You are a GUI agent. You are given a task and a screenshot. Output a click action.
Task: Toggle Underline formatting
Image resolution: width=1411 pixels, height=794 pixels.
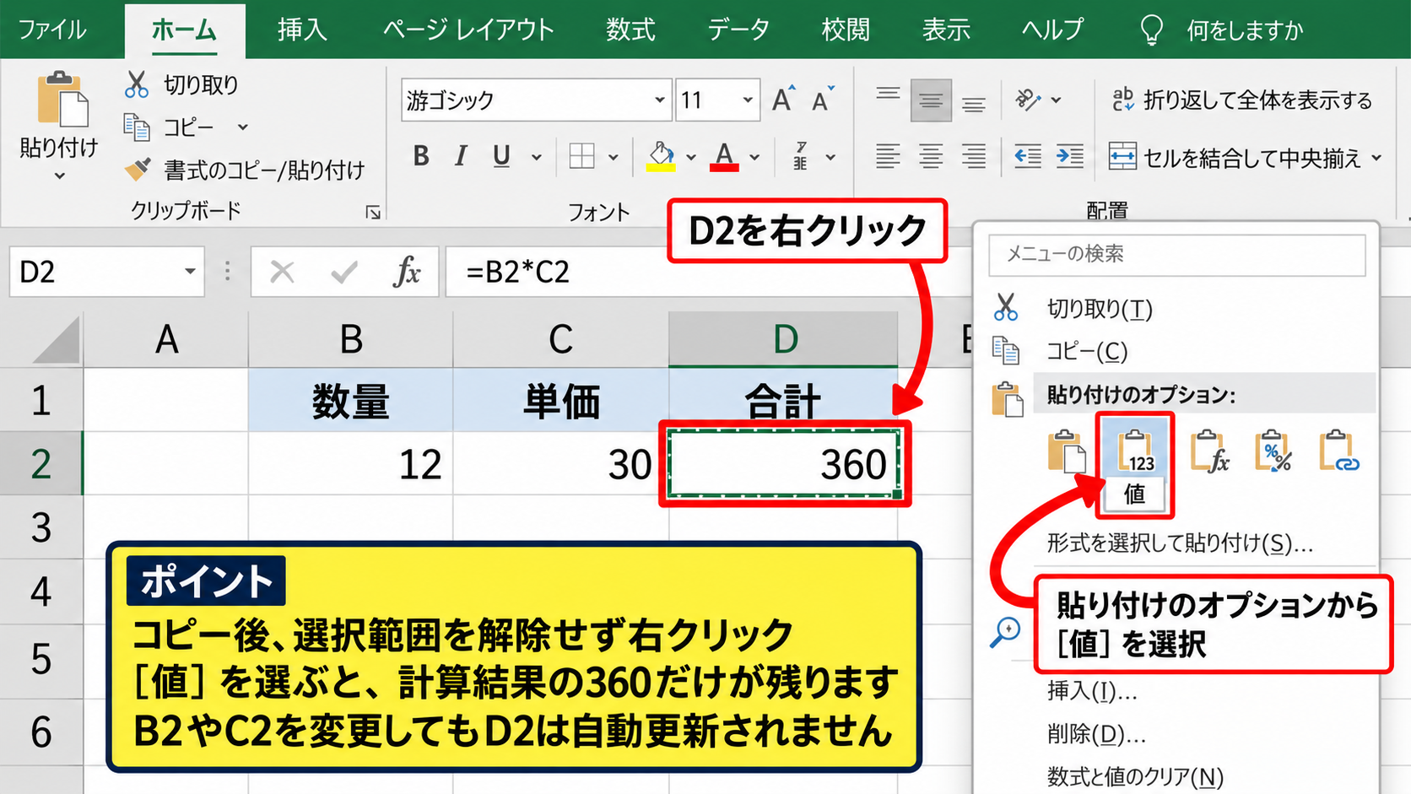coord(501,156)
